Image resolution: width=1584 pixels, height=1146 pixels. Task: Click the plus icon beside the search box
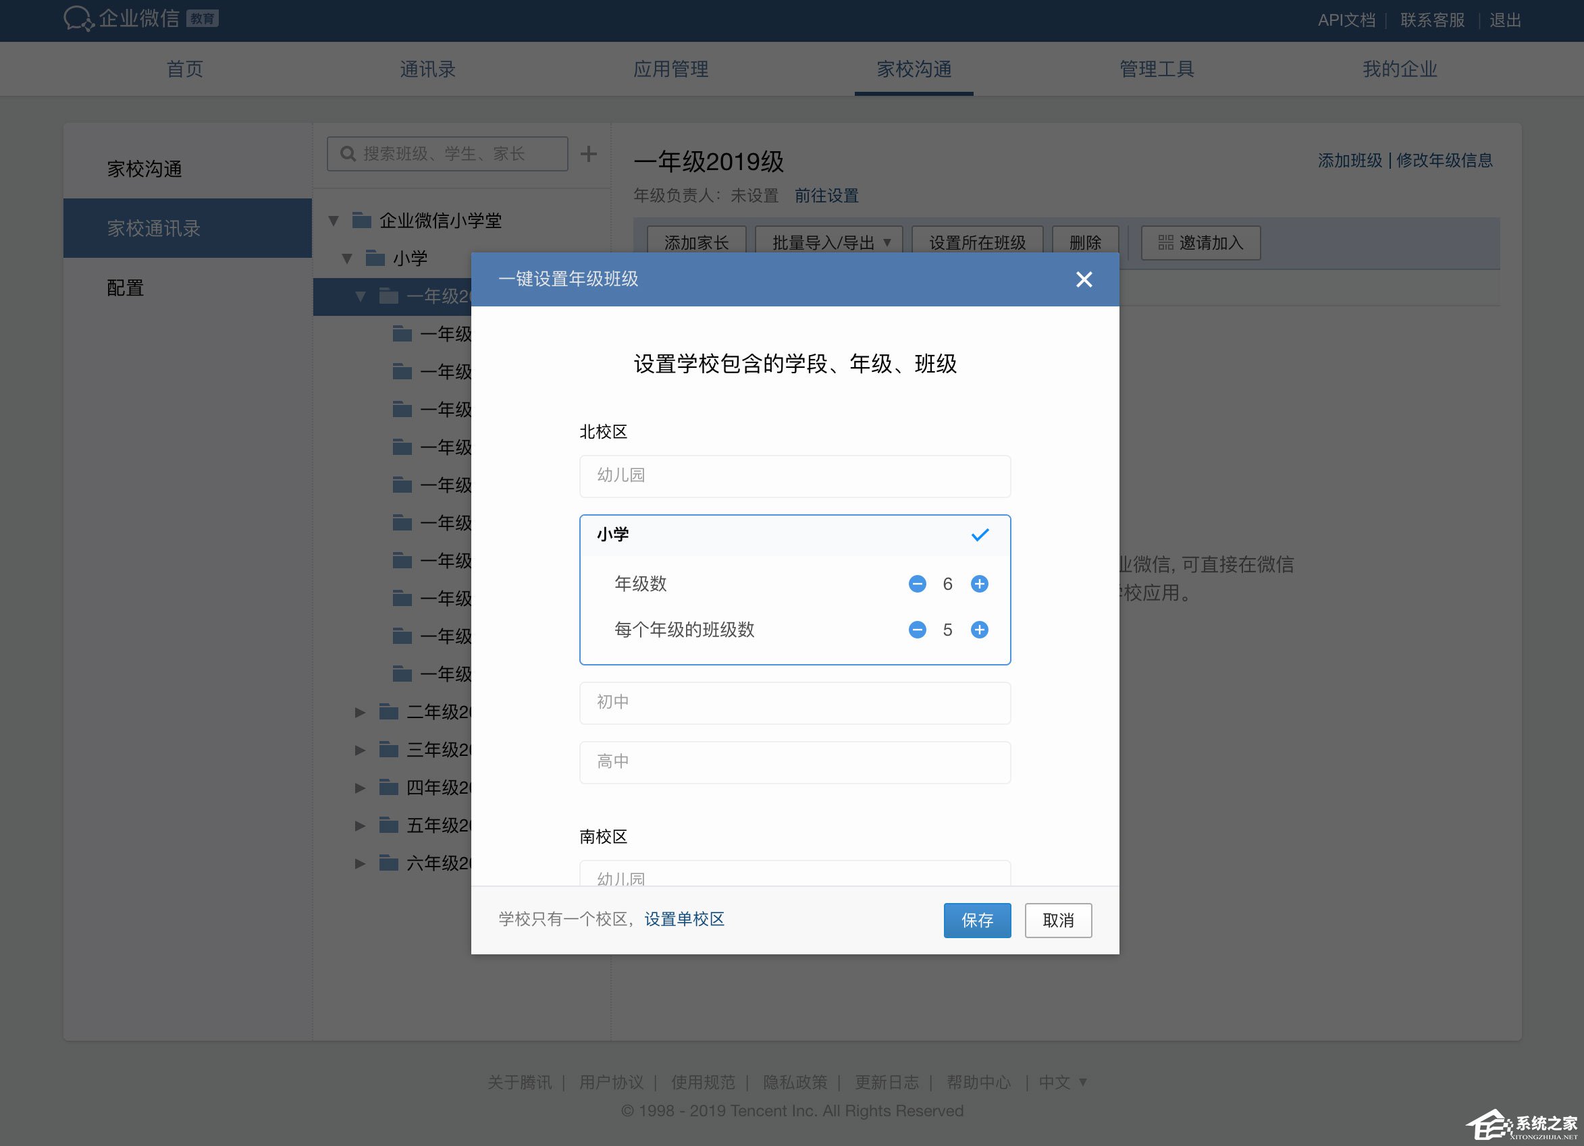(x=589, y=154)
